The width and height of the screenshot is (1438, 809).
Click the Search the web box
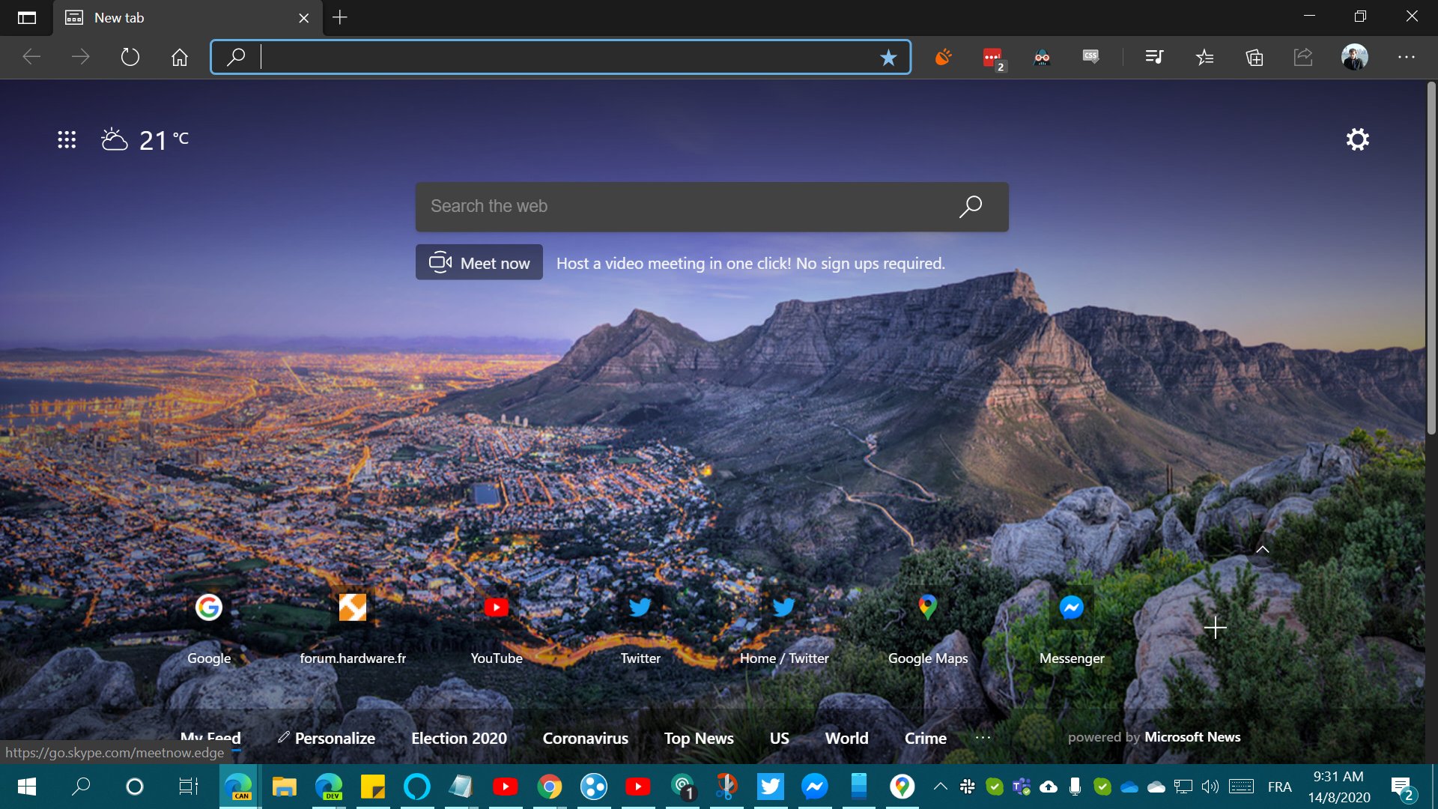(x=682, y=207)
